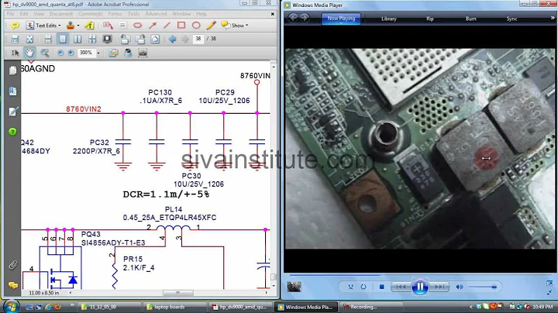Mute the Media Player volume
The height and width of the screenshot is (313, 558).
click(460, 287)
